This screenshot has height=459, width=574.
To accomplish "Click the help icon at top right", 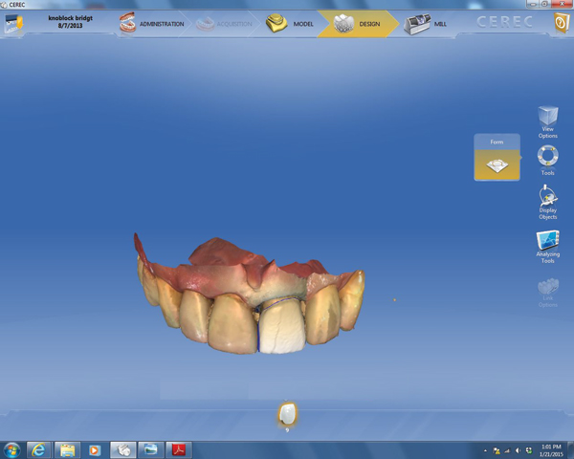I will (561, 24).
